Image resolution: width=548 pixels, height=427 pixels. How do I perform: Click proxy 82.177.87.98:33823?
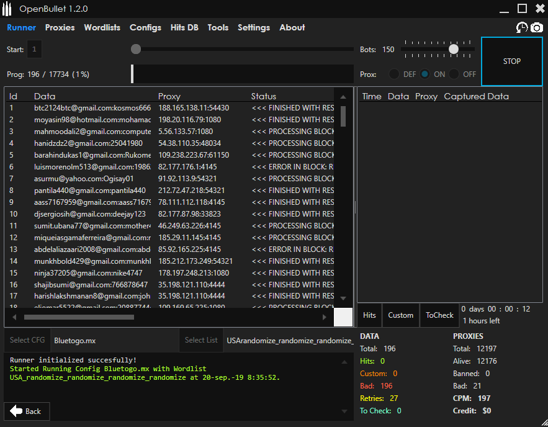click(189, 214)
